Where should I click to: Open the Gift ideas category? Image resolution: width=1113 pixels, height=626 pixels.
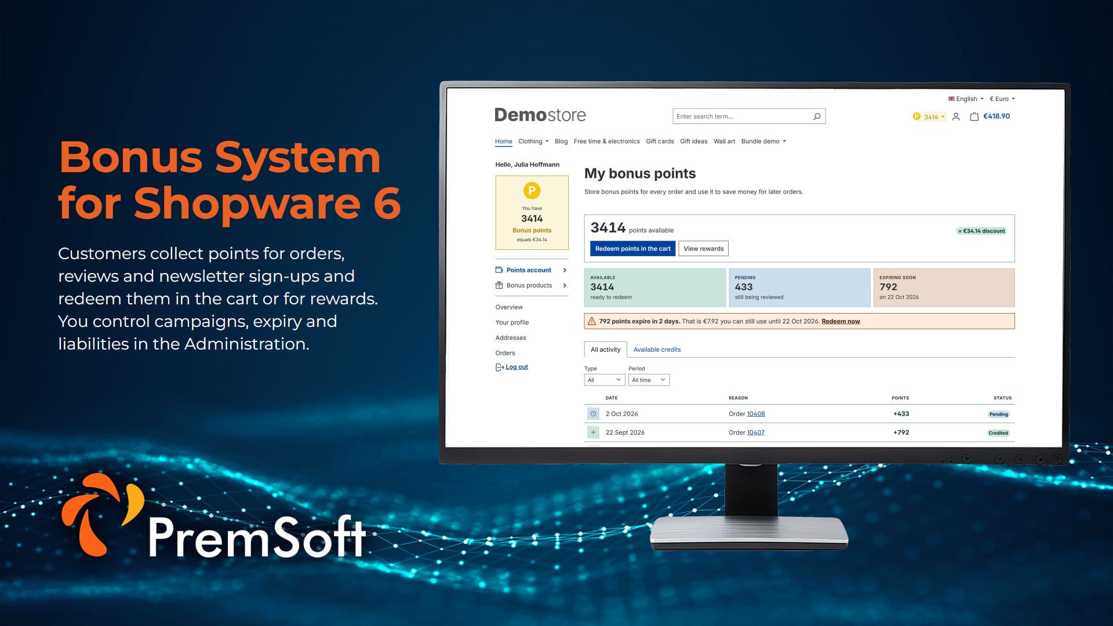tap(693, 141)
